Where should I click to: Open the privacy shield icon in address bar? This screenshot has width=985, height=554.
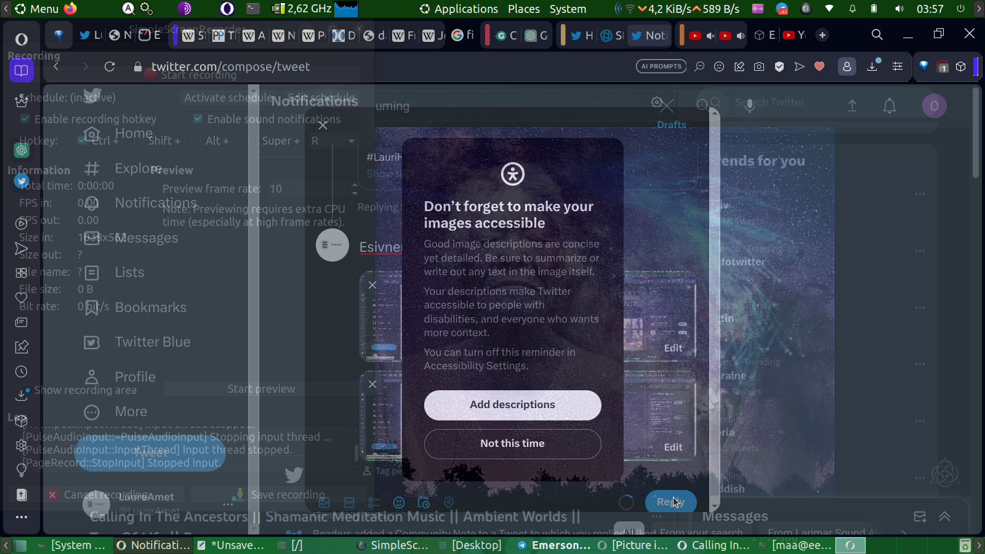tap(779, 66)
